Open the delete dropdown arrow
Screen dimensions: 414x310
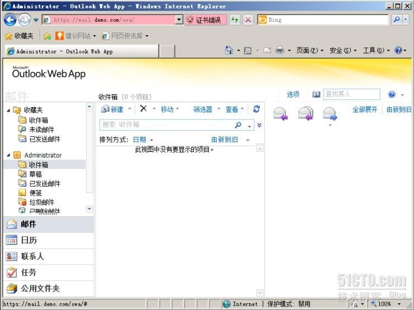click(x=154, y=109)
